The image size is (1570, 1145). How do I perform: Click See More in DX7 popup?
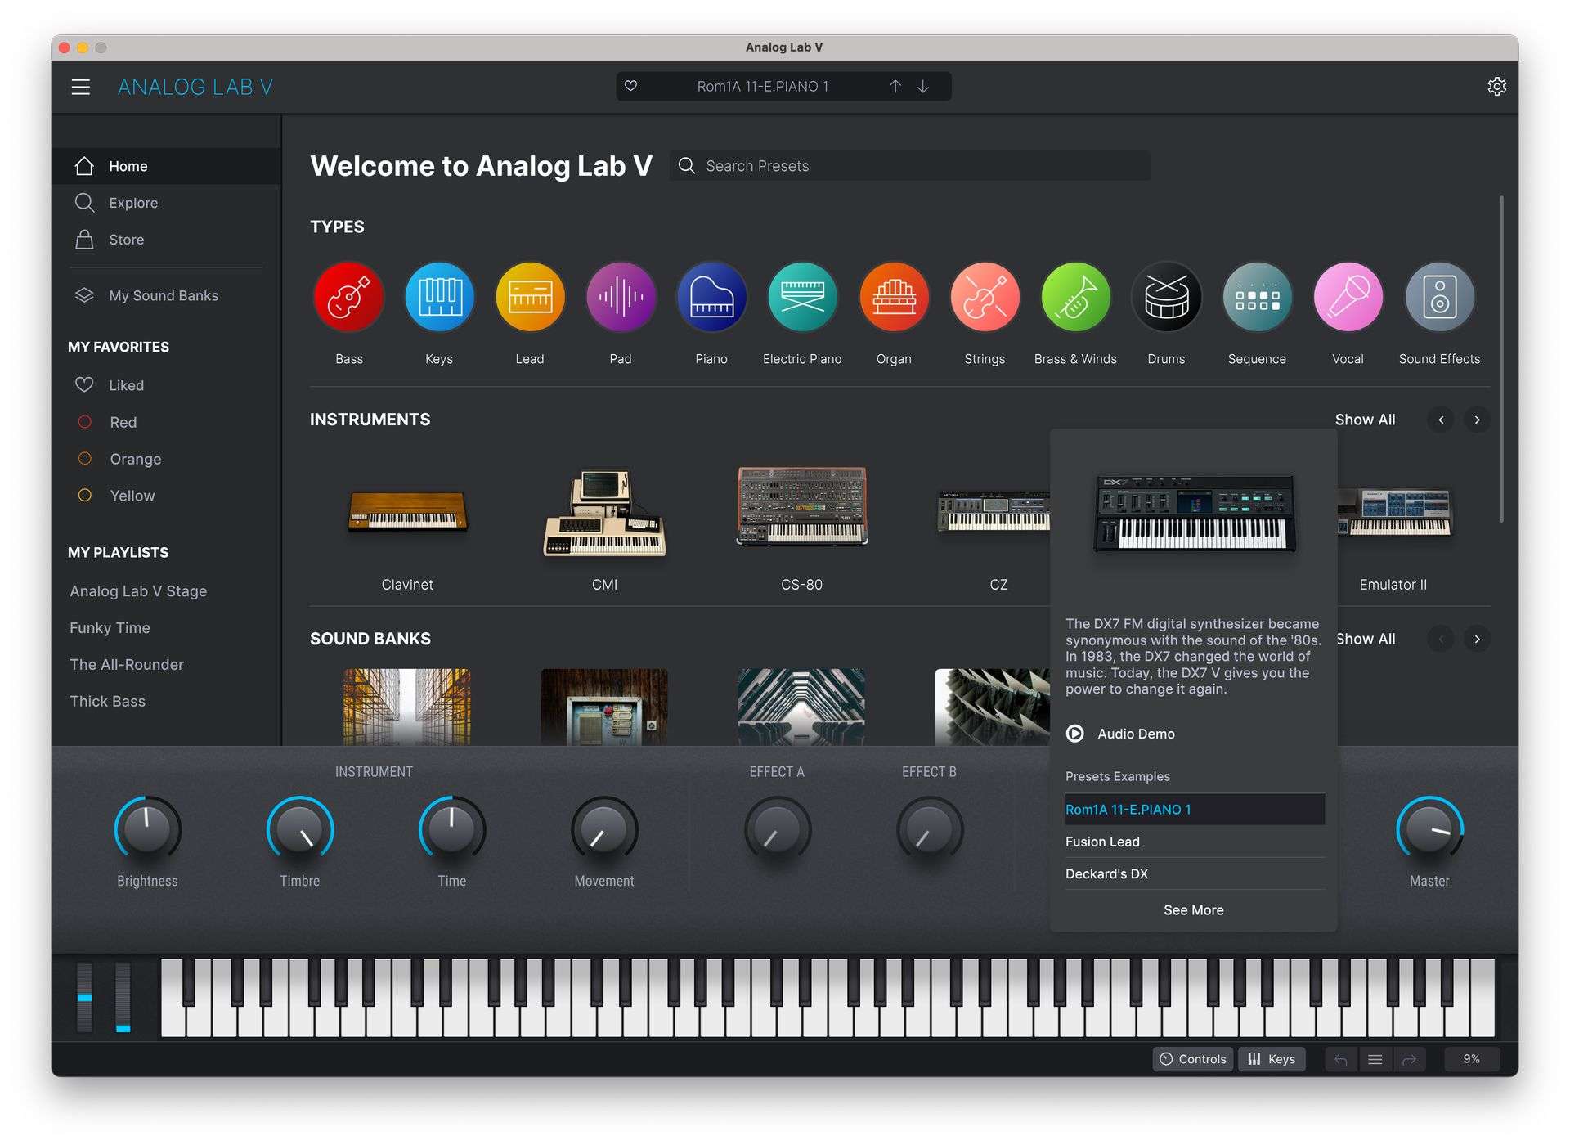(1194, 910)
